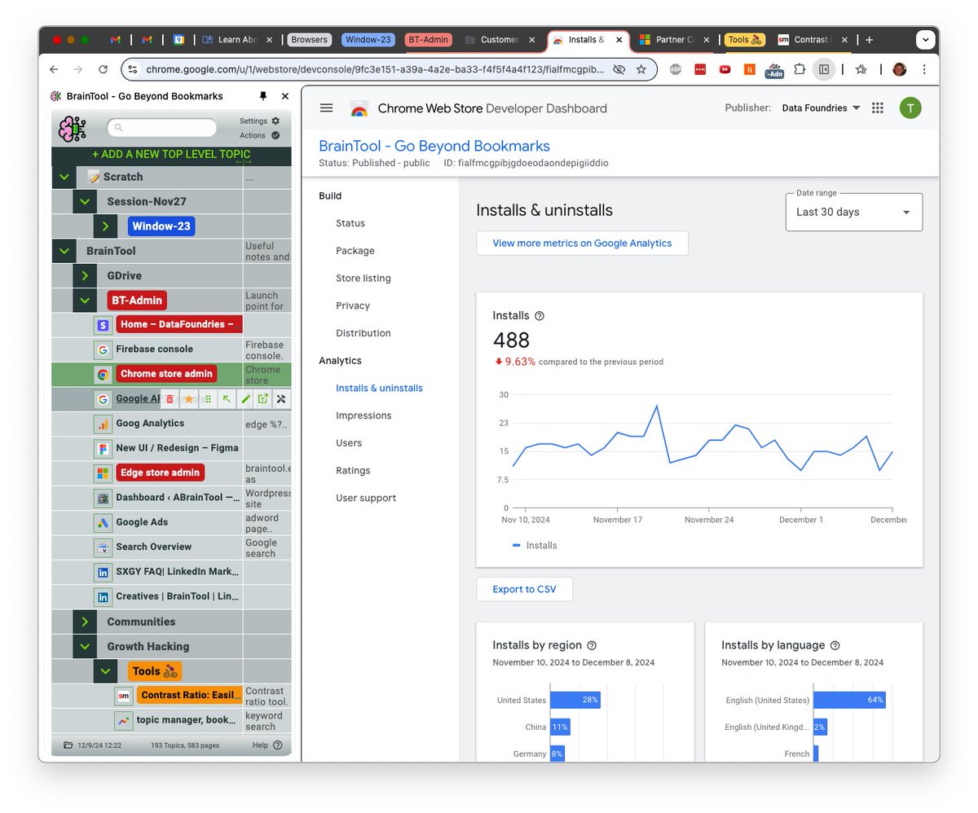The width and height of the screenshot is (978, 813).
Task: Open the Actions checkmark menu
Action: coord(275,135)
